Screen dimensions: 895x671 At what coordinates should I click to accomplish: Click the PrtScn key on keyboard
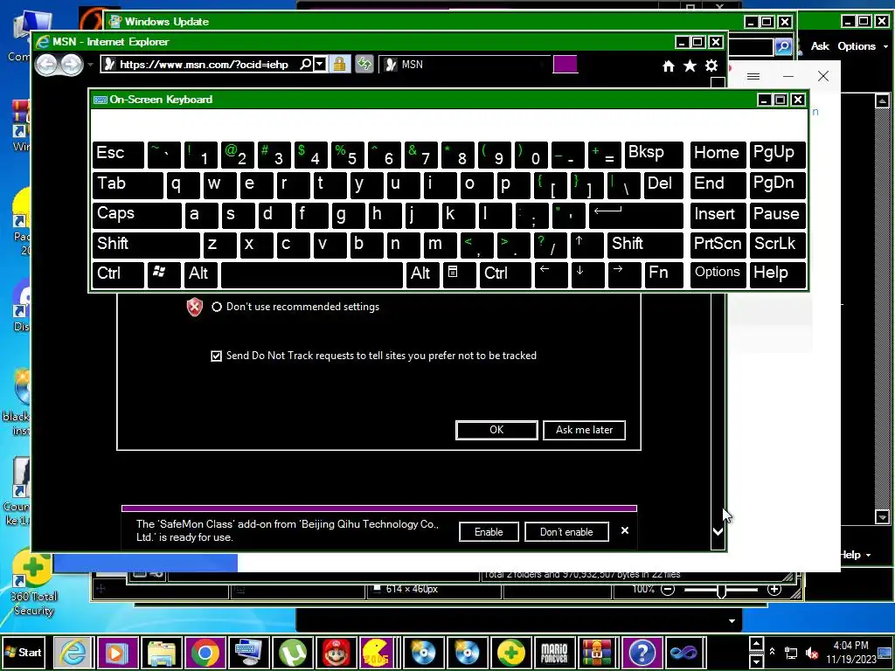click(718, 246)
